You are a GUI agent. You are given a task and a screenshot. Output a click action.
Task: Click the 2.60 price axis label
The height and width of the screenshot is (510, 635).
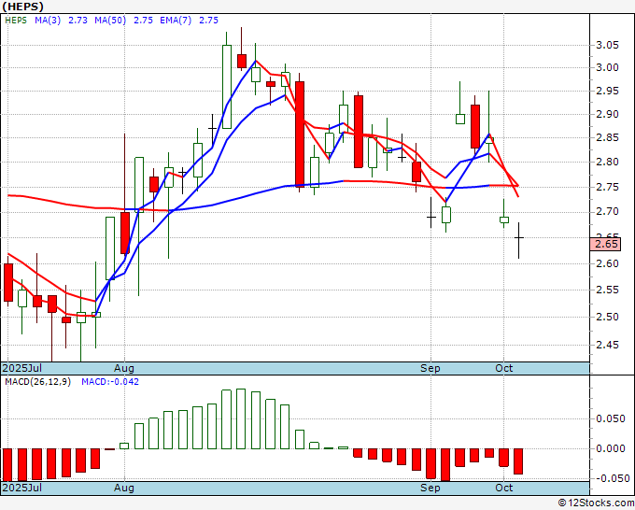[608, 263]
